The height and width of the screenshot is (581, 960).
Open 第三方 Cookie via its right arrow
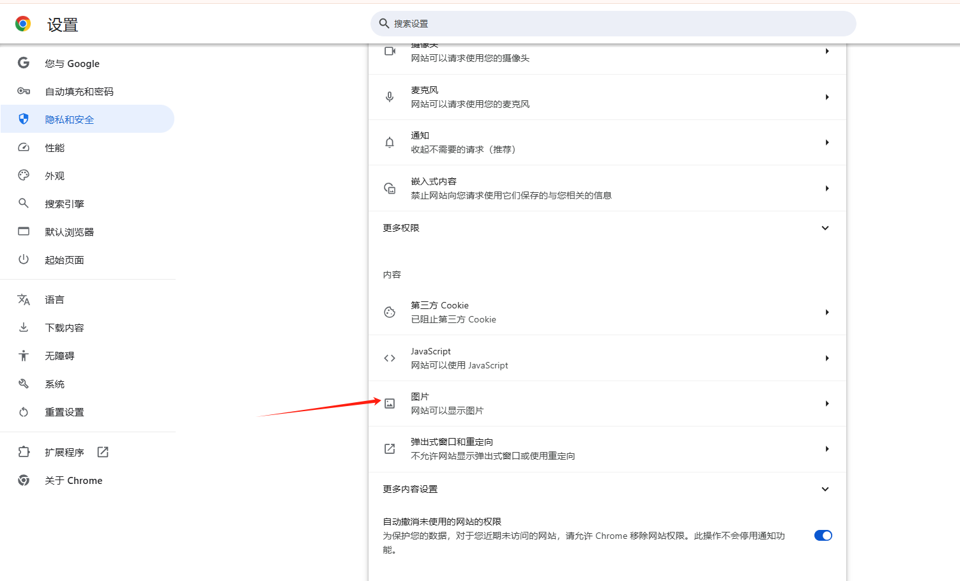click(827, 312)
